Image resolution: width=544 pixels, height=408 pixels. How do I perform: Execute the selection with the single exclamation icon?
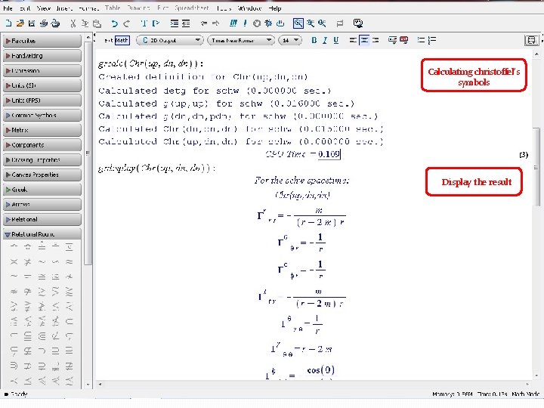pyautogui.click(x=245, y=23)
